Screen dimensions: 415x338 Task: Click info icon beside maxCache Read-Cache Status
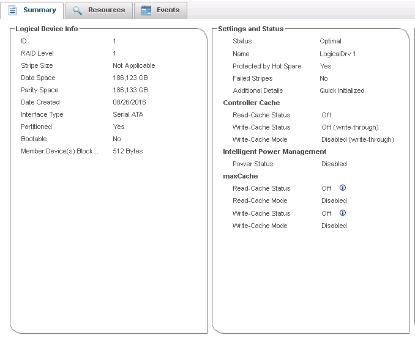pos(343,188)
